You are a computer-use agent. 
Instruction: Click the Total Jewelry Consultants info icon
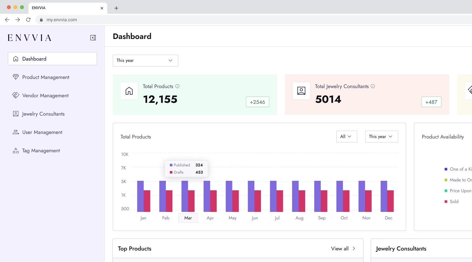pyautogui.click(x=373, y=86)
